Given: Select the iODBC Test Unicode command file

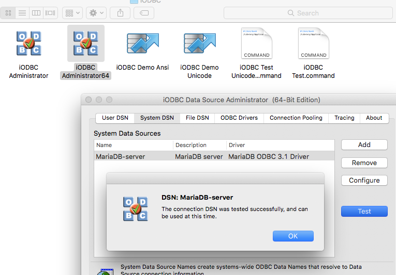Looking at the screenshot, I should (257, 43).
